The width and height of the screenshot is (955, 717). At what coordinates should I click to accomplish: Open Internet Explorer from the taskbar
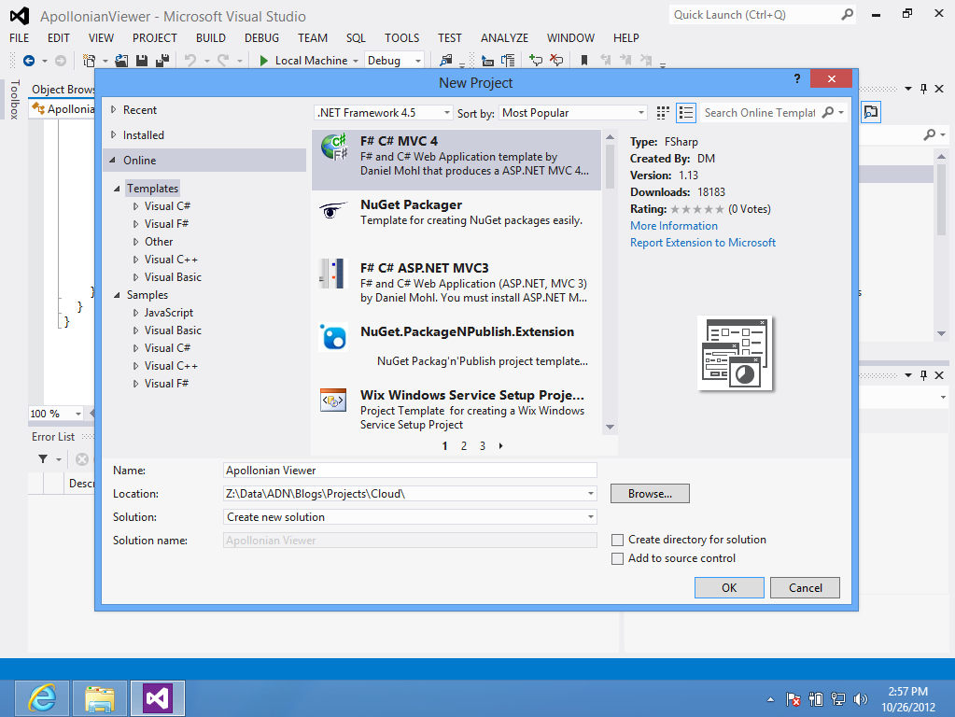point(42,698)
